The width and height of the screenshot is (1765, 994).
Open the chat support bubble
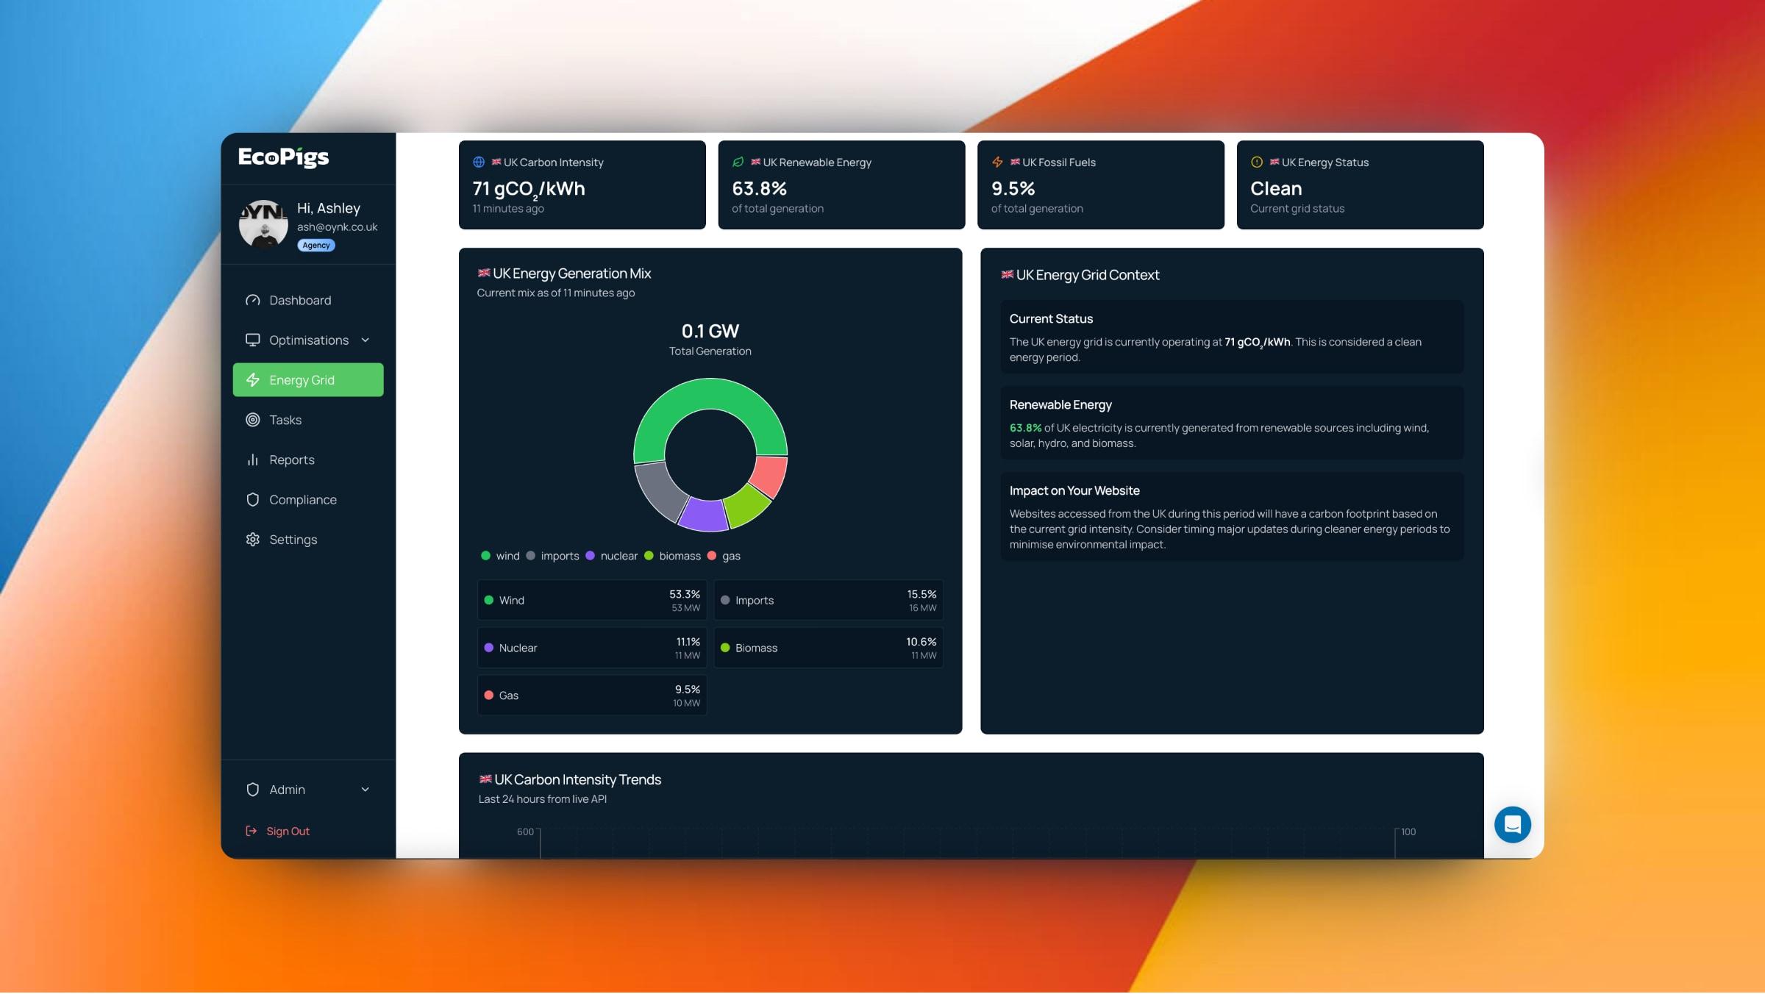[1512, 824]
